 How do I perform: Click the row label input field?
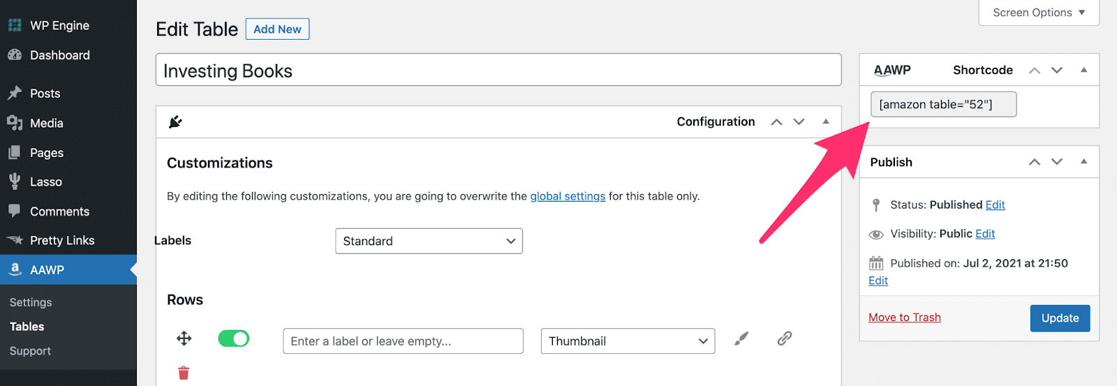click(x=403, y=341)
